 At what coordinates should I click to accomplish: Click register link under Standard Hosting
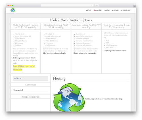tap(54, 53)
